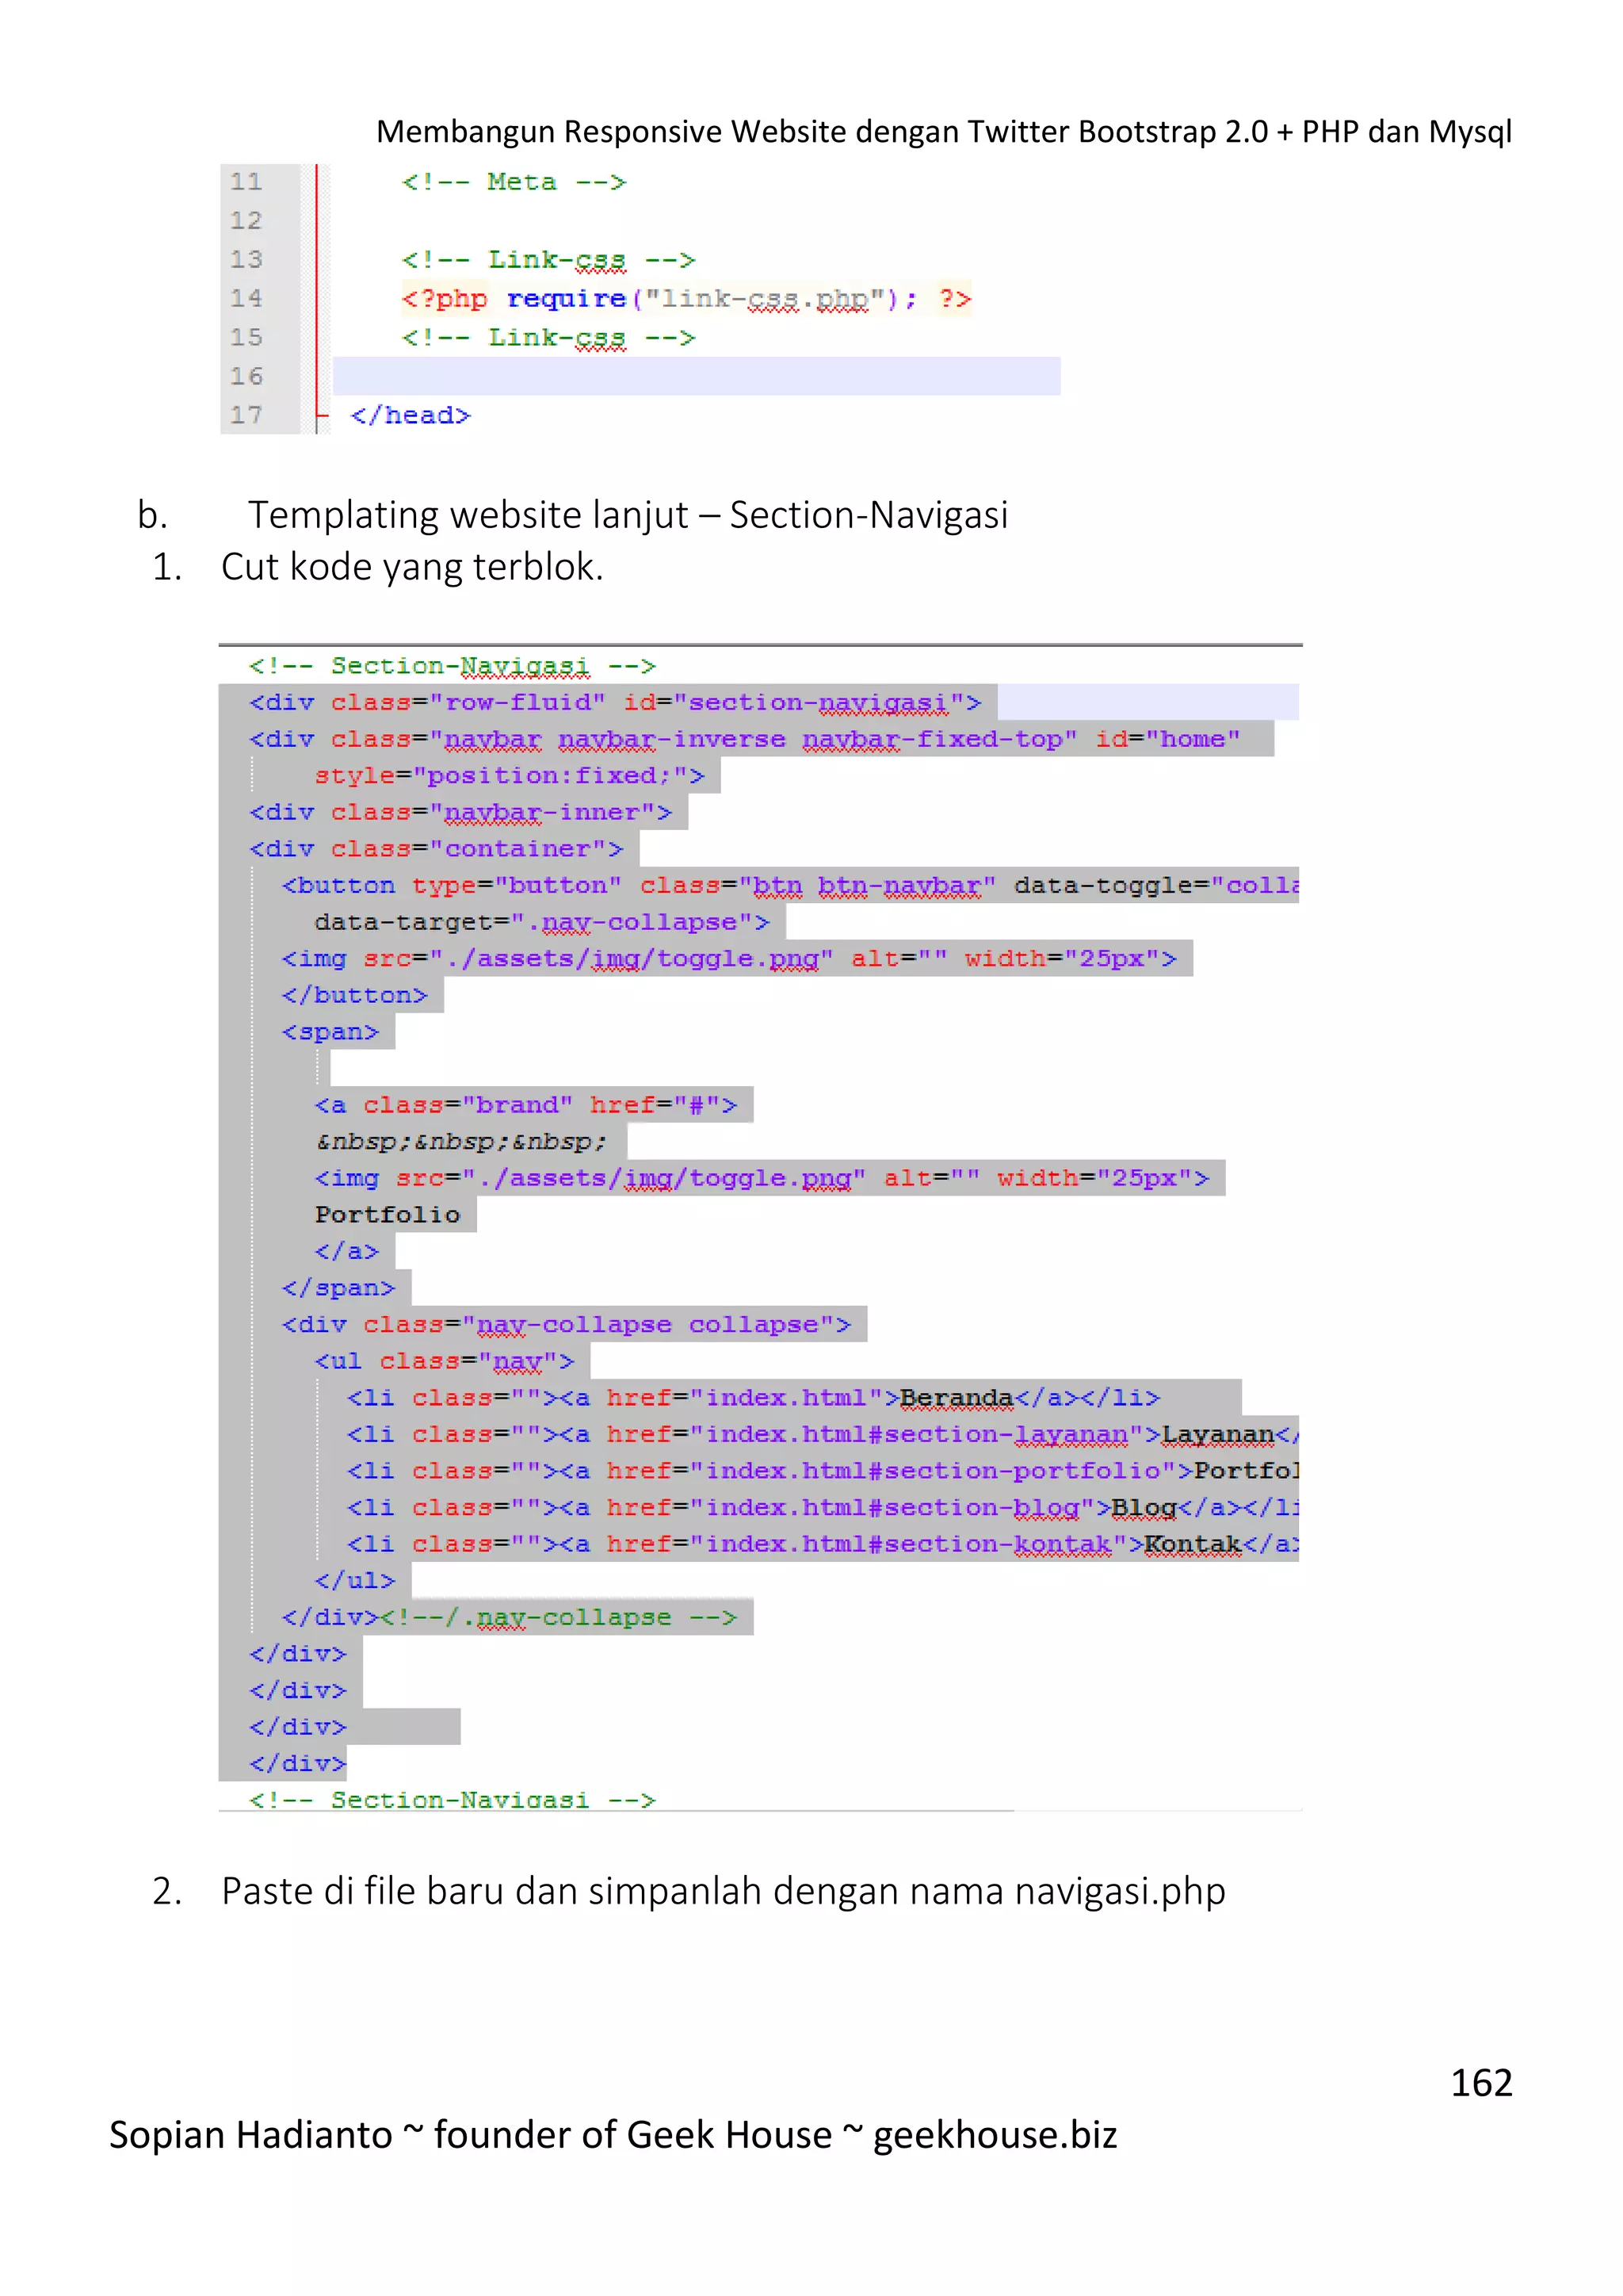Screen dimensions: 1623x2296
Task: Click the ul class="nav" line
Action: coord(444,1361)
